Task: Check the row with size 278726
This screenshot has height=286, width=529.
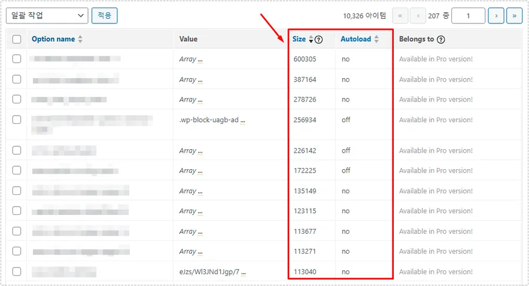Action: pyautogui.click(x=16, y=99)
